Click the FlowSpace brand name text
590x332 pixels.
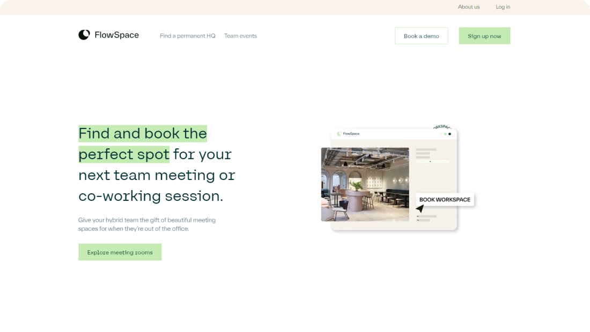click(116, 35)
